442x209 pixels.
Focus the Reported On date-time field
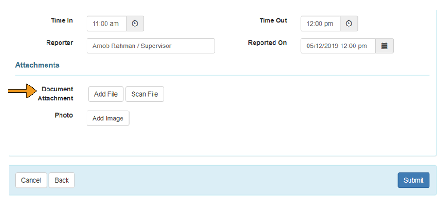[x=338, y=46]
